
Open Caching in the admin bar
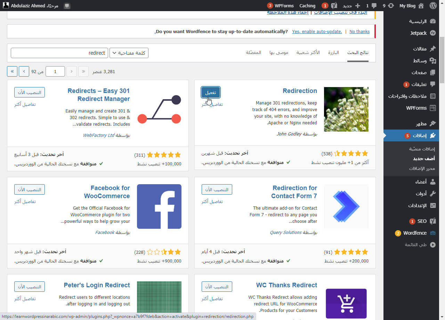pyautogui.click(x=307, y=6)
